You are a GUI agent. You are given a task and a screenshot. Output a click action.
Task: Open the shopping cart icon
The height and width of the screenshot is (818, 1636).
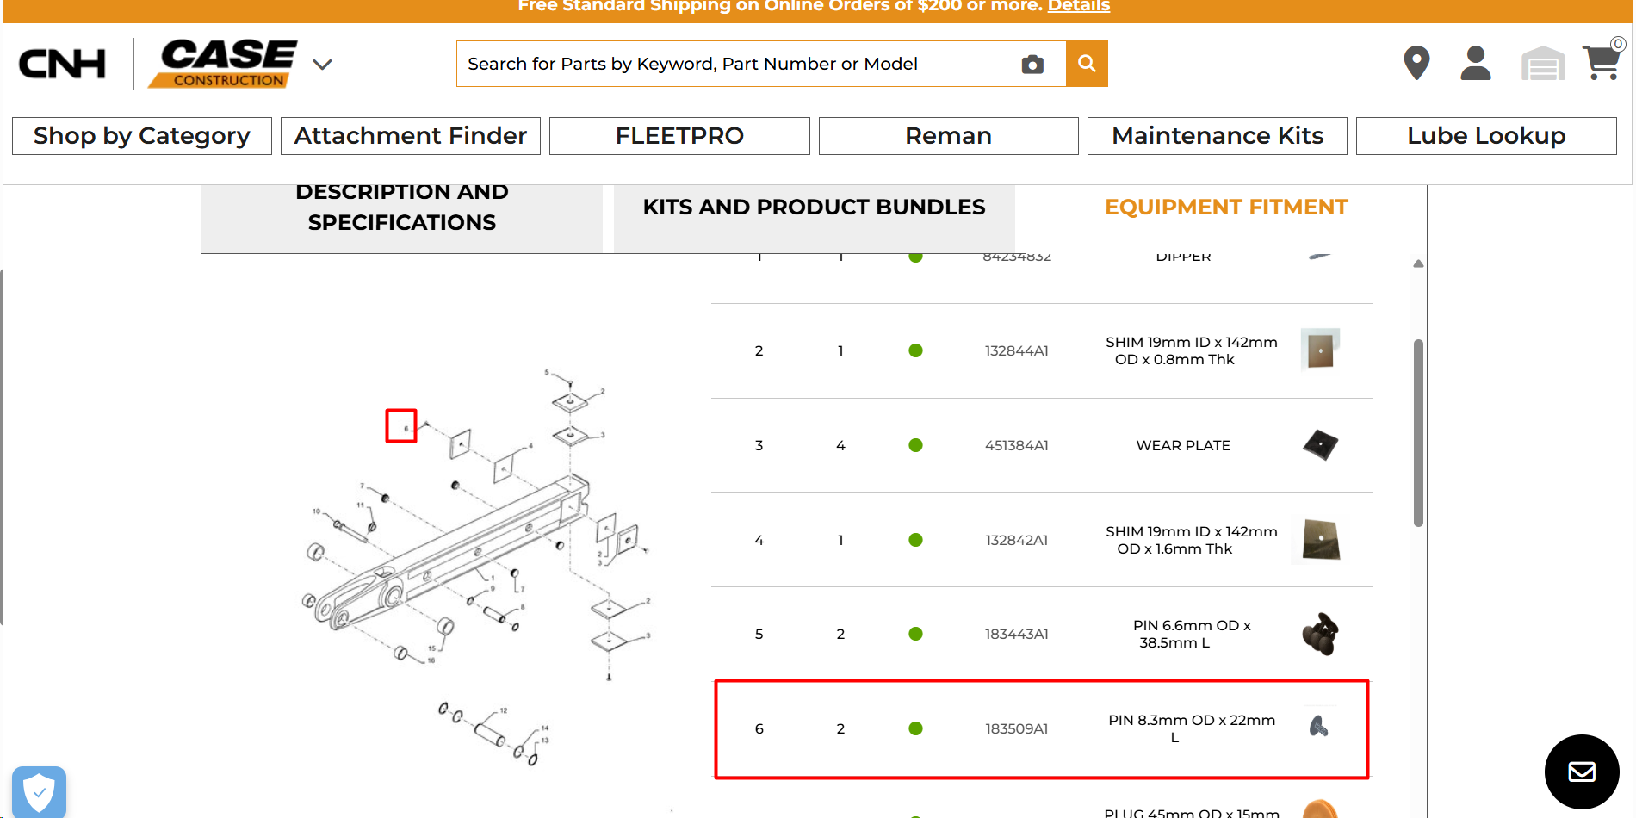tap(1602, 61)
